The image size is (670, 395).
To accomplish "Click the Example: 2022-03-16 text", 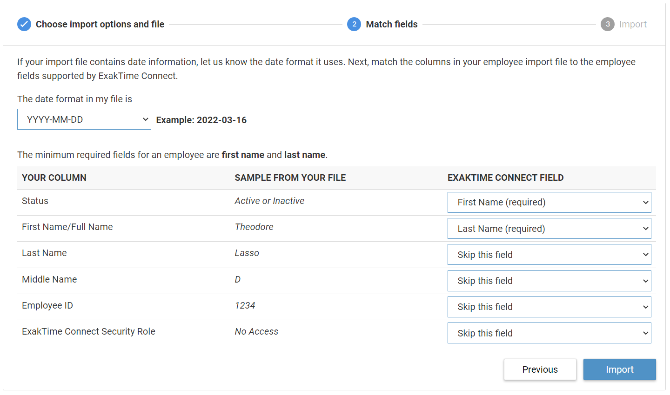I will click(201, 120).
